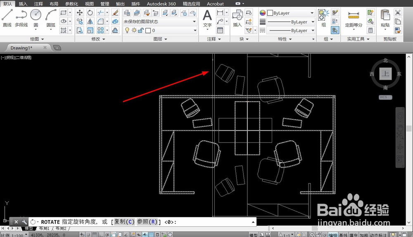Switch to the 视图 ribbon tab

pos(89,4)
